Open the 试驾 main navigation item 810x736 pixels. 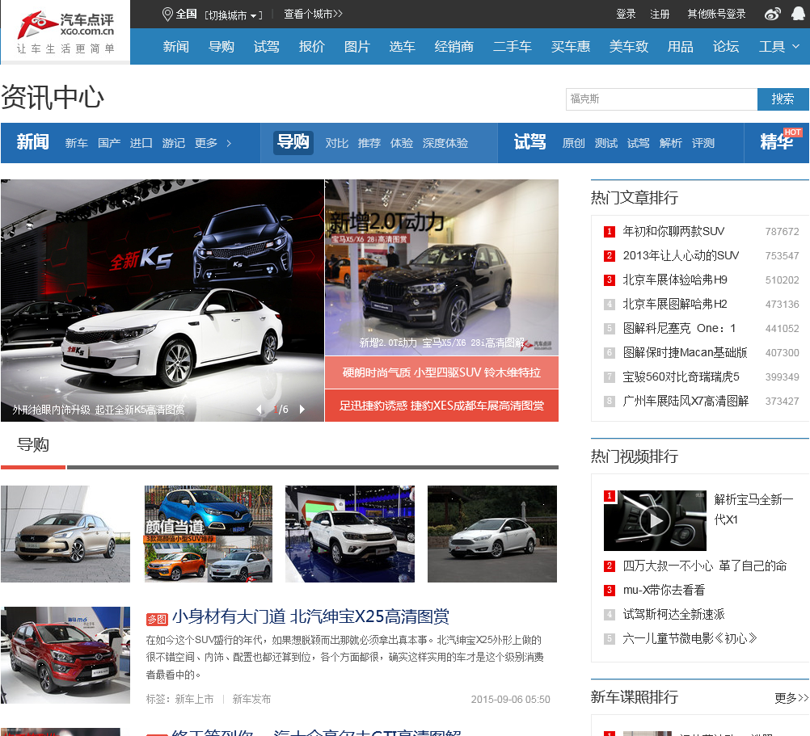pyautogui.click(x=267, y=46)
